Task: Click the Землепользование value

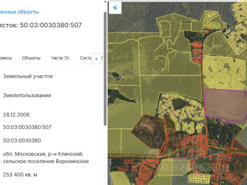Action: point(27,95)
